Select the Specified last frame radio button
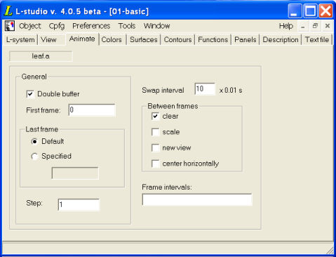The width and height of the screenshot is (336, 257). [x=34, y=156]
